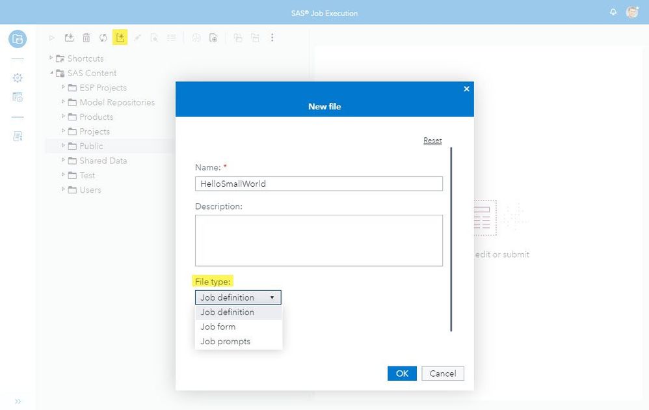Select the Users folder
This screenshot has width=649, height=410.
point(90,189)
